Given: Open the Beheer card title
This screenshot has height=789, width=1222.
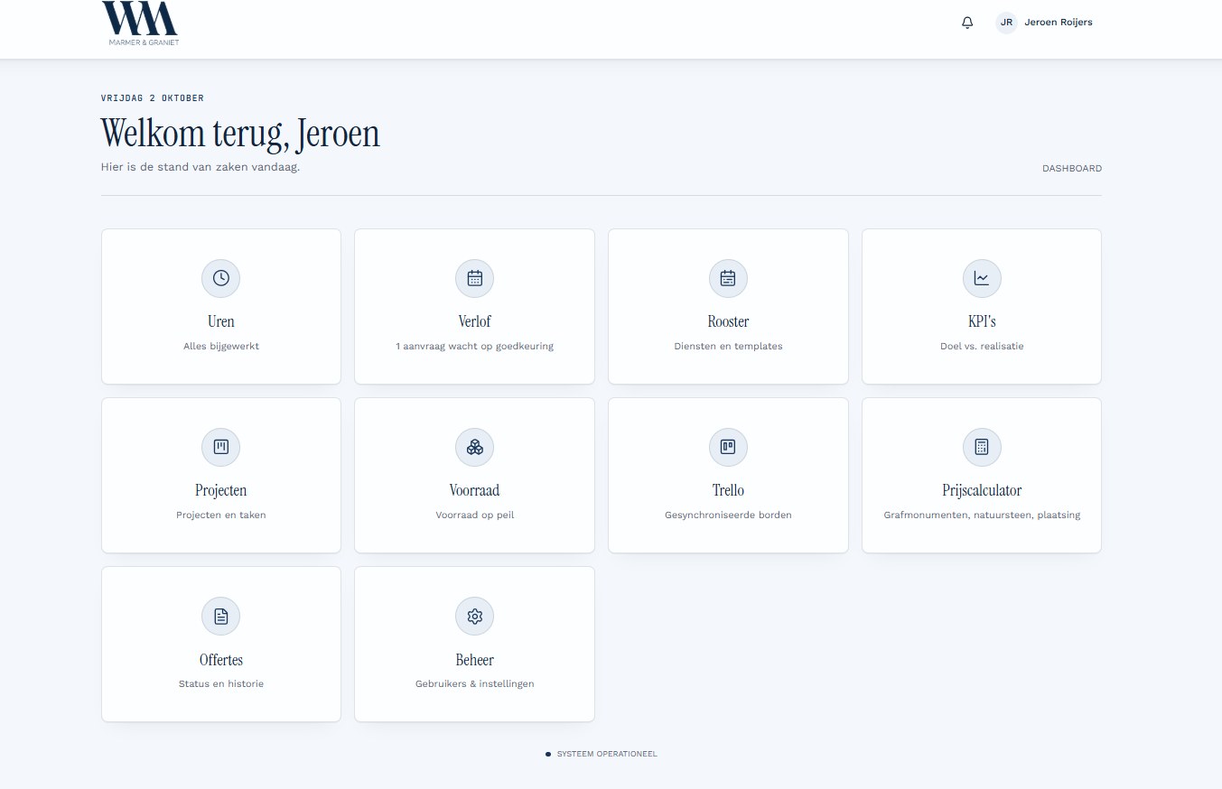Looking at the screenshot, I should tap(475, 660).
